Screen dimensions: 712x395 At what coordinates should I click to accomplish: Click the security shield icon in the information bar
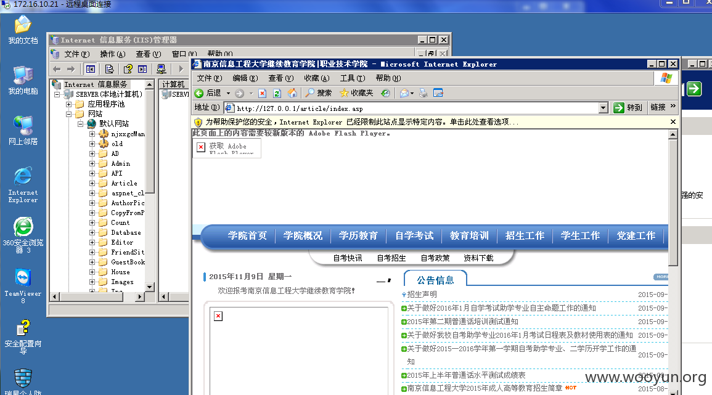(x=198, y=122)
